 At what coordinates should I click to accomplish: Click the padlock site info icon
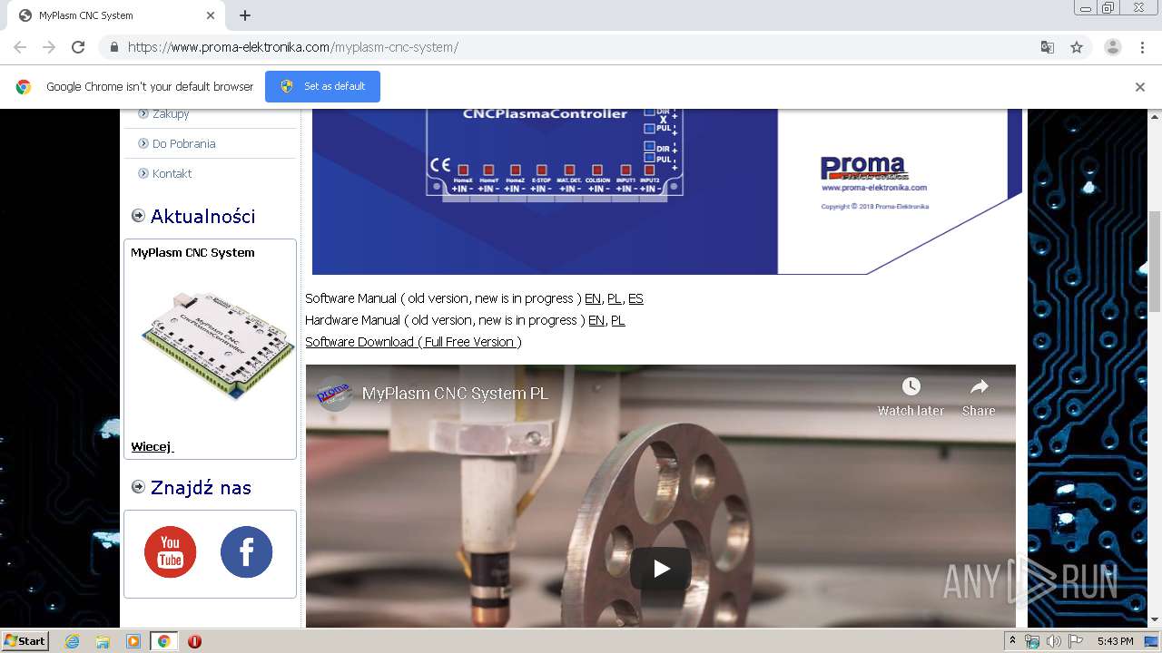pos(113,47)
